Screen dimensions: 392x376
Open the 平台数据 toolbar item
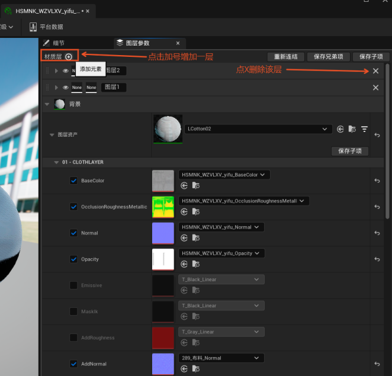click(46, 27)
